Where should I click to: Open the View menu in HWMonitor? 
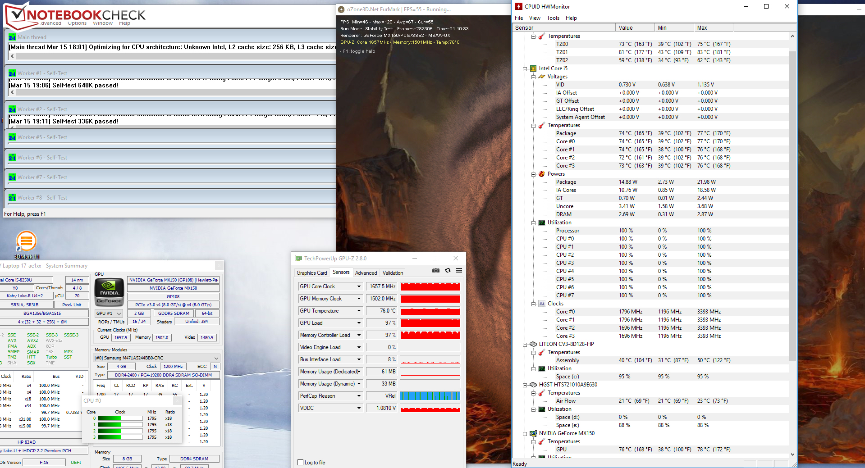tap(535, 18)
